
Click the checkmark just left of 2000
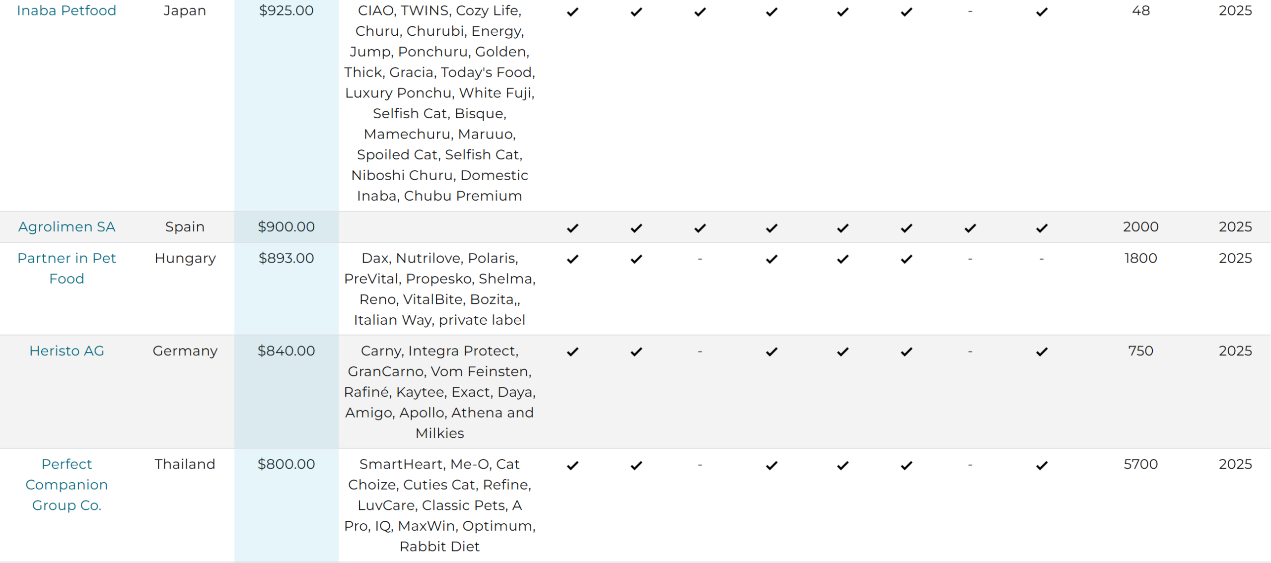(x=1042, y=228)
